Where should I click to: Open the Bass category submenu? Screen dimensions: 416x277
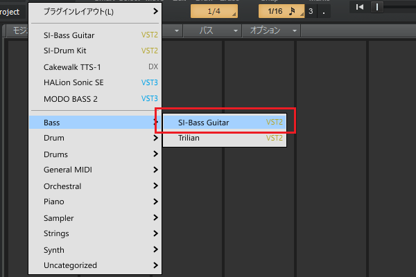95,123
